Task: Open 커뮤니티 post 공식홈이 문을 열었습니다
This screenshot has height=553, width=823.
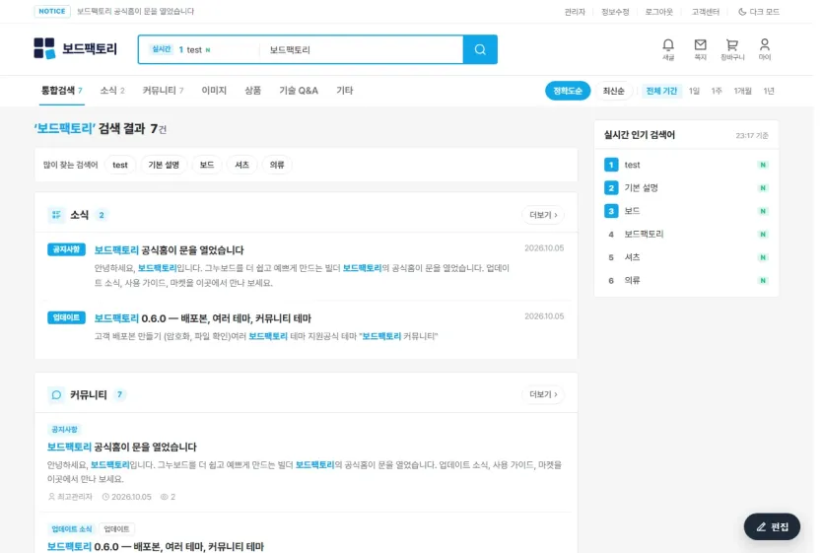Action: coord(122,447)
